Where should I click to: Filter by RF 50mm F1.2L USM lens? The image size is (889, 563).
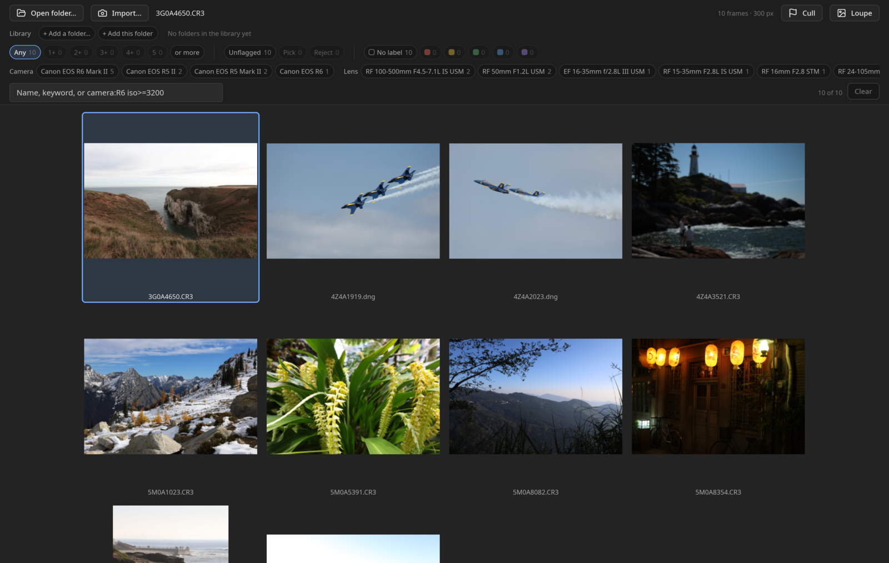point(517,71)
